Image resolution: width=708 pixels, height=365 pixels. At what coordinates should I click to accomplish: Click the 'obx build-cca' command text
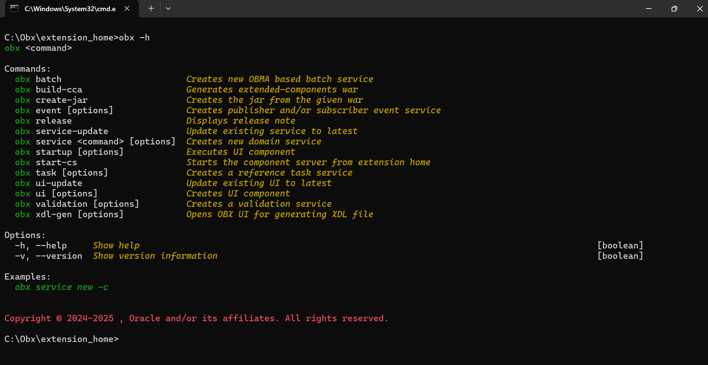coord(49,89)
